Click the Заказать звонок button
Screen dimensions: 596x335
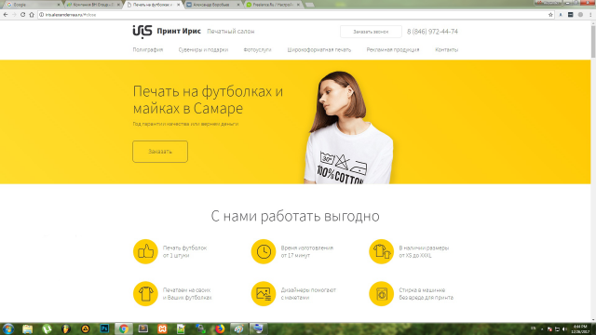click(x=371, y=32)
